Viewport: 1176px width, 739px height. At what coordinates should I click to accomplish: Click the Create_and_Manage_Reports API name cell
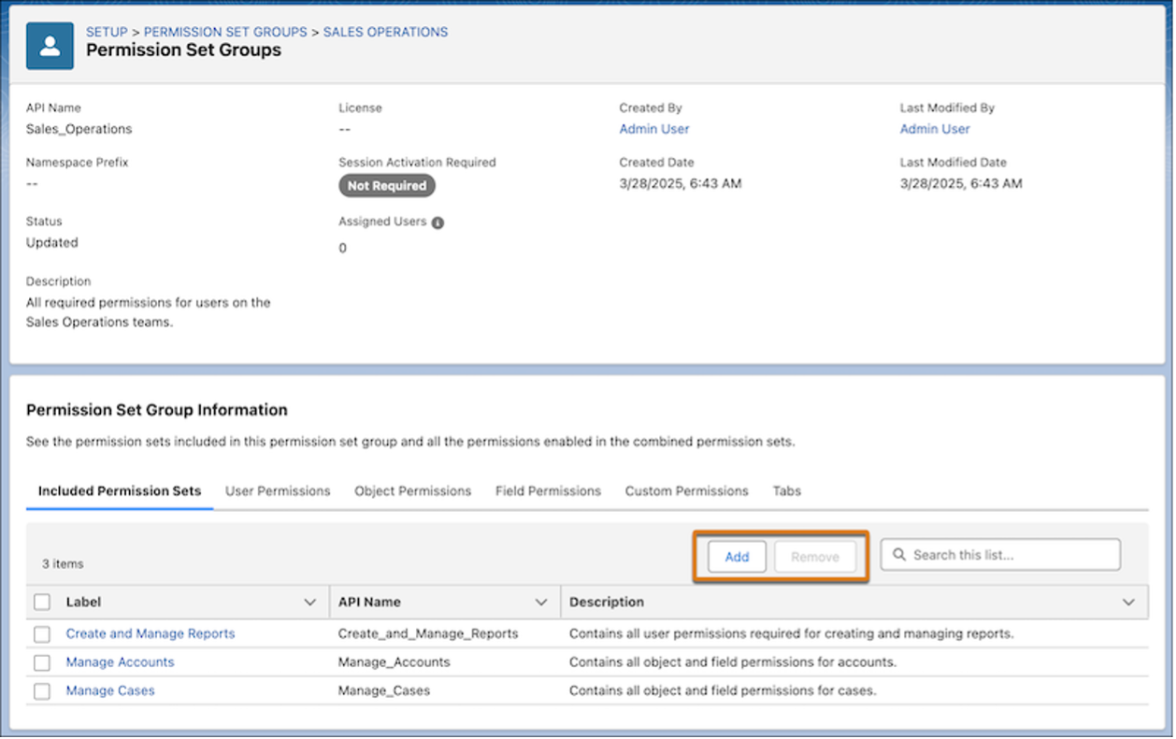coord(428,633)
